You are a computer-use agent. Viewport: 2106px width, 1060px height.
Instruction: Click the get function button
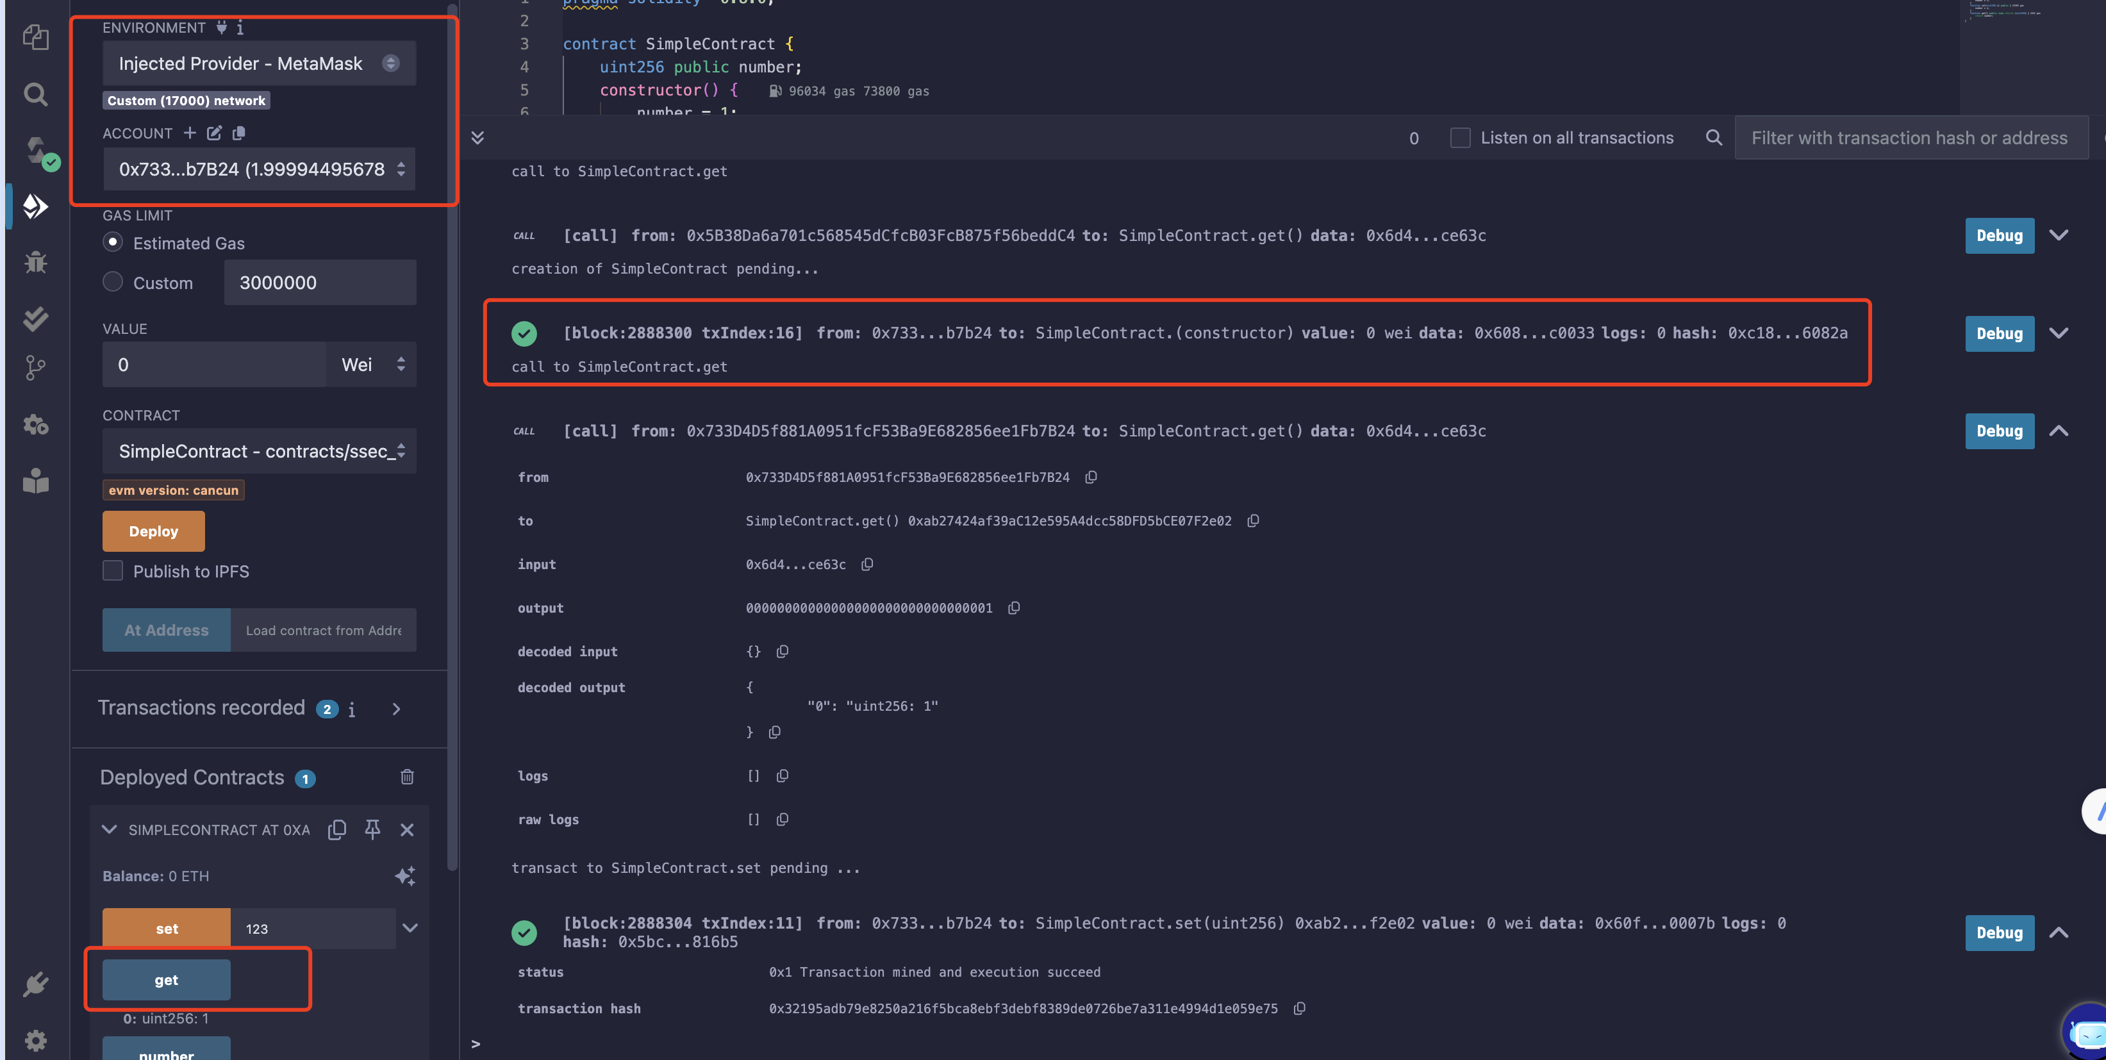click(166, 979)
